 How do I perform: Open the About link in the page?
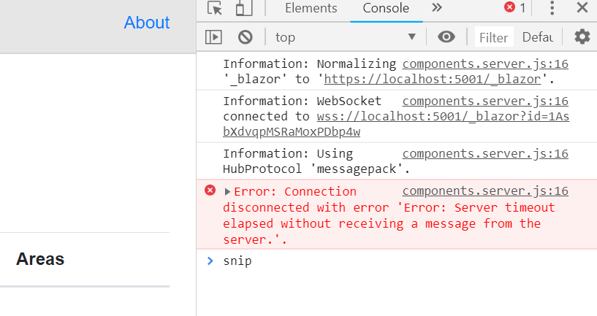147,23
